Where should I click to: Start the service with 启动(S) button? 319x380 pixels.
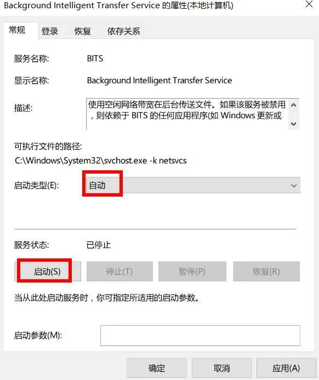[47, 272]
